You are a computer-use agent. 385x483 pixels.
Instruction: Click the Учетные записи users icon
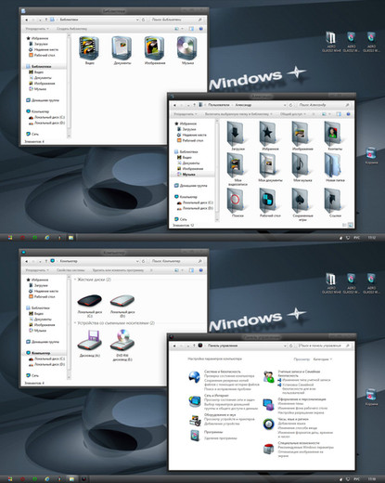click(269, 377)
